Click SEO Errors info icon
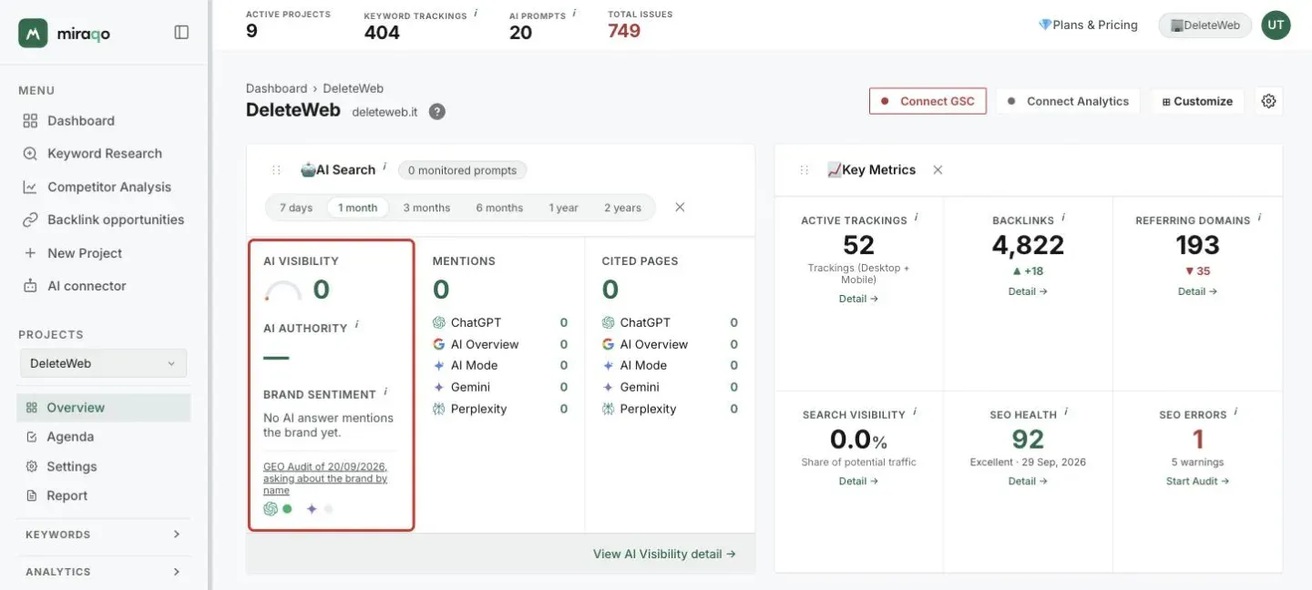 (x=1236, y=412)
